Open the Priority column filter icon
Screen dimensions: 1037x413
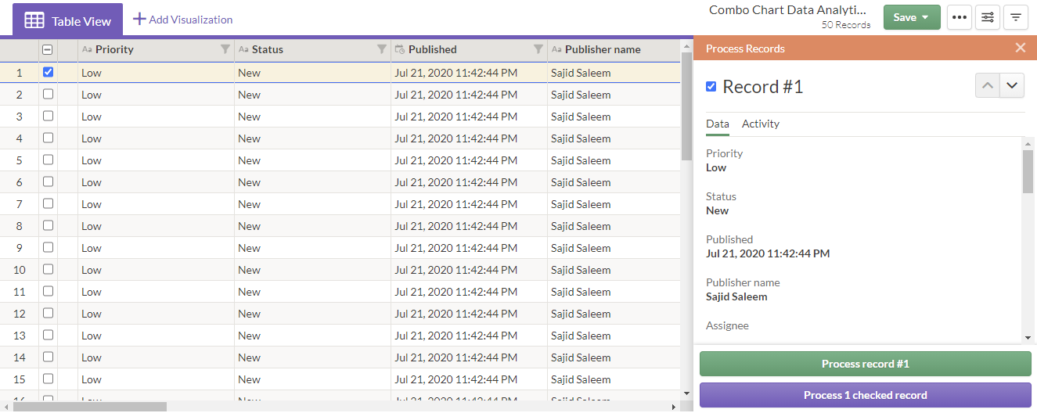point(225,49)
